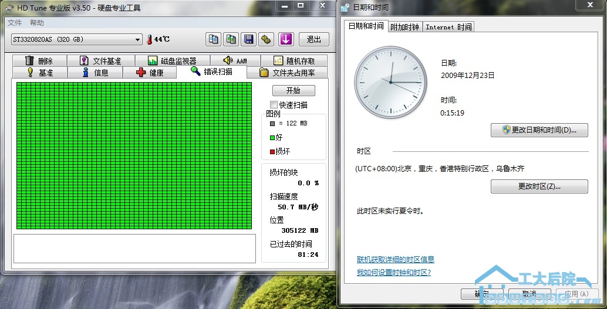Click the 更改时区(Z) button
The width and height of the screenshot is (607, 309).
(x=539, y=186)
